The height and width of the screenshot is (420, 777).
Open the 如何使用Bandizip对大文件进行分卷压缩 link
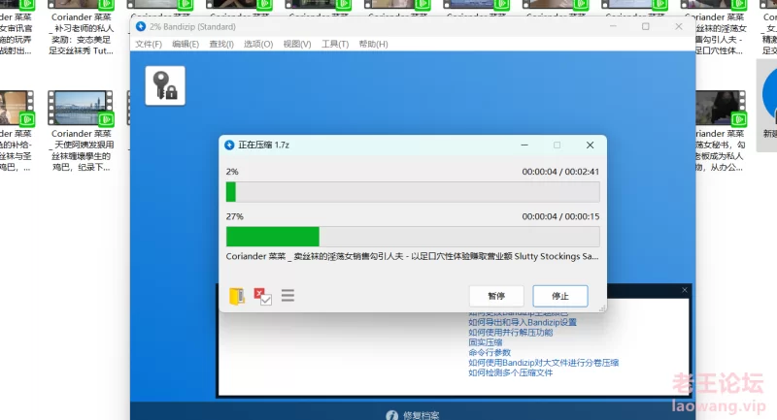(x=544, y=363)
